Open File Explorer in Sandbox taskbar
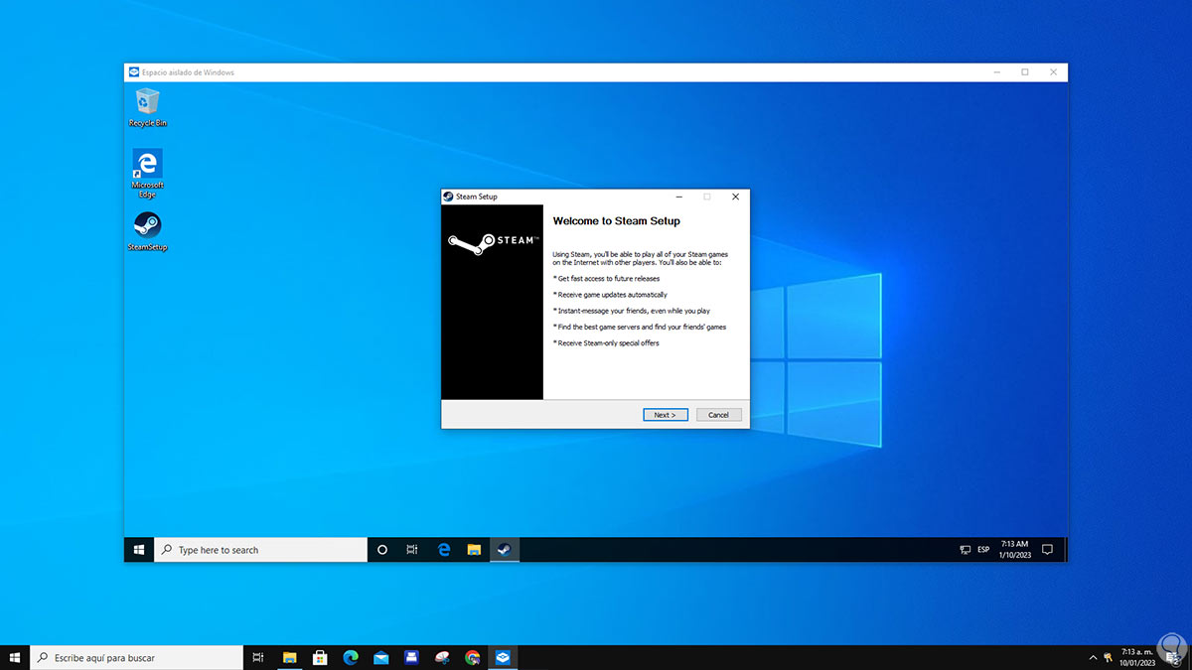 [x=474, y=549]
